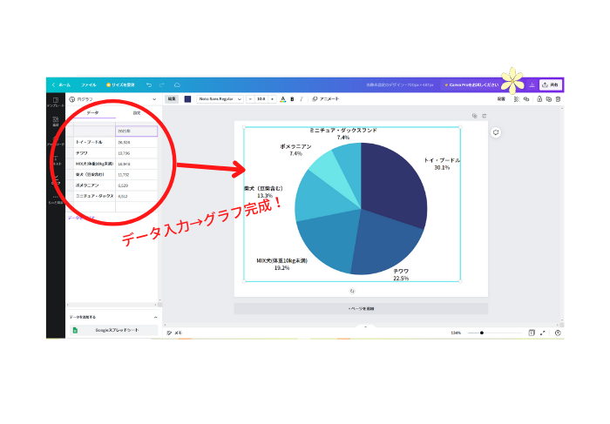Click the data panel horizontal scrollbar
Image resolution: width=610 pixels, height=424 pixels.
[x=112, y=305]
